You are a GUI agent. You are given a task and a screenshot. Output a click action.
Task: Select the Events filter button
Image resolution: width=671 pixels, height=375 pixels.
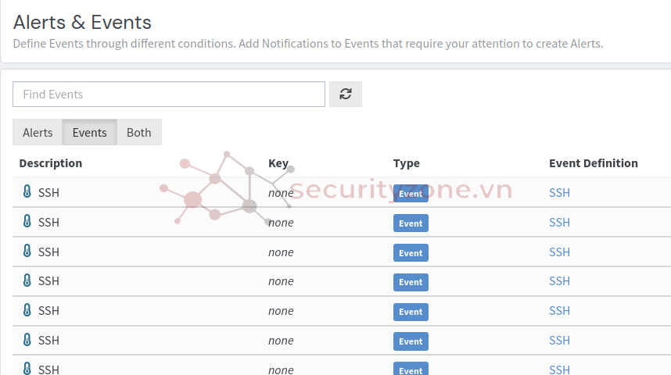click(x=89, y=133)
